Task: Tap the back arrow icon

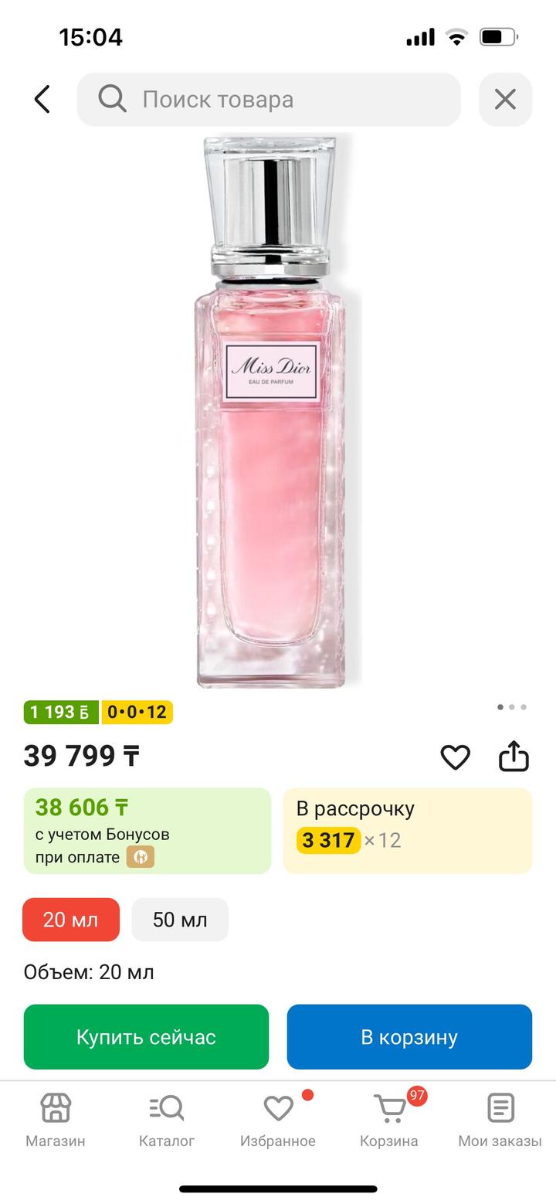Action: click(42, 99)
